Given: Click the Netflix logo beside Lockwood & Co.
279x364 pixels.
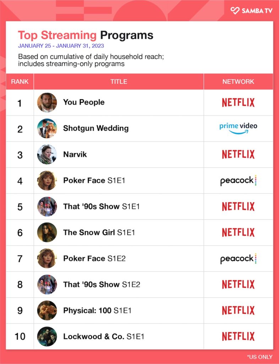Looking at the screenshot, I should coord(238,336).
